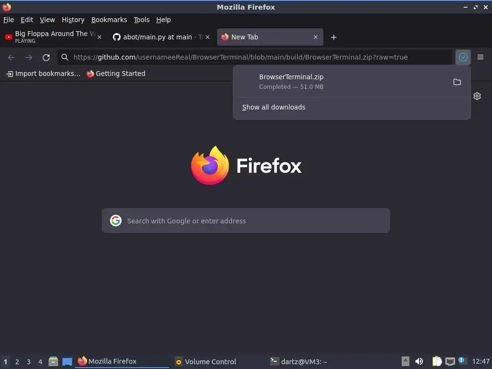Open the New Tab personalize gear

click(477, 96)
